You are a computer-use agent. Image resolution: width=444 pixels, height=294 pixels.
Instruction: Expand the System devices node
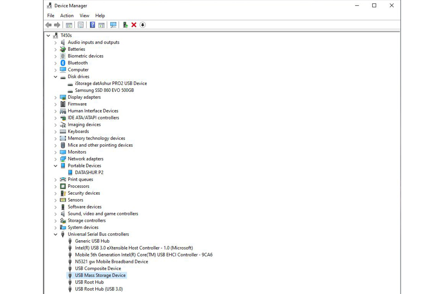click(x=55, y=228)
